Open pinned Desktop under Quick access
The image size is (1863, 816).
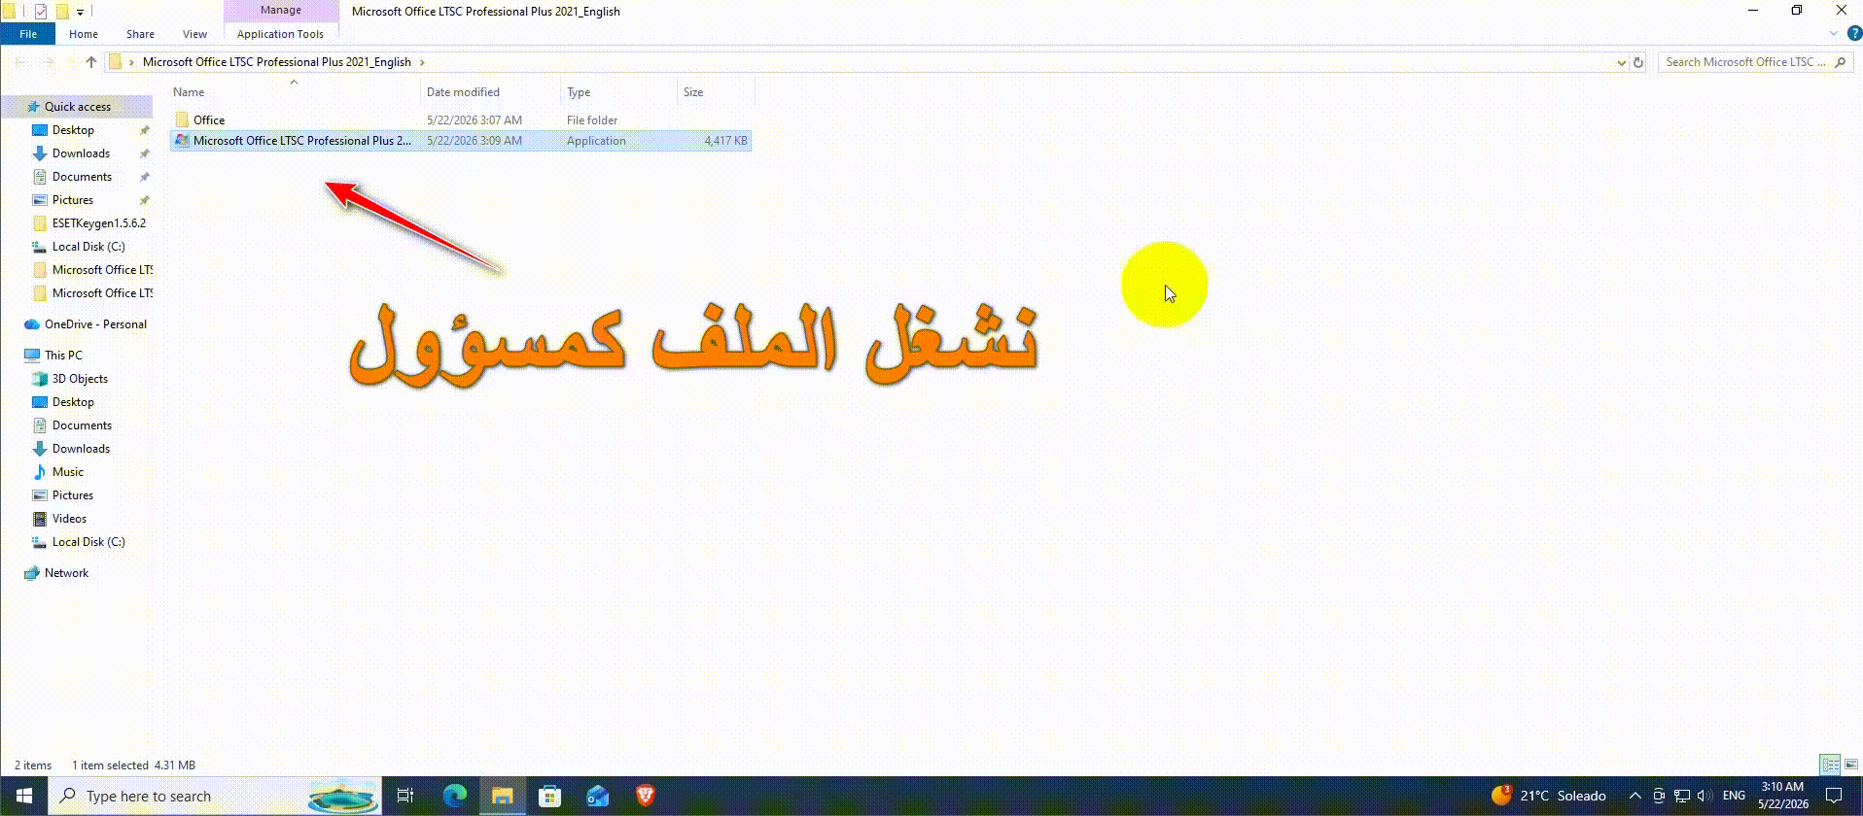[73, 130]
